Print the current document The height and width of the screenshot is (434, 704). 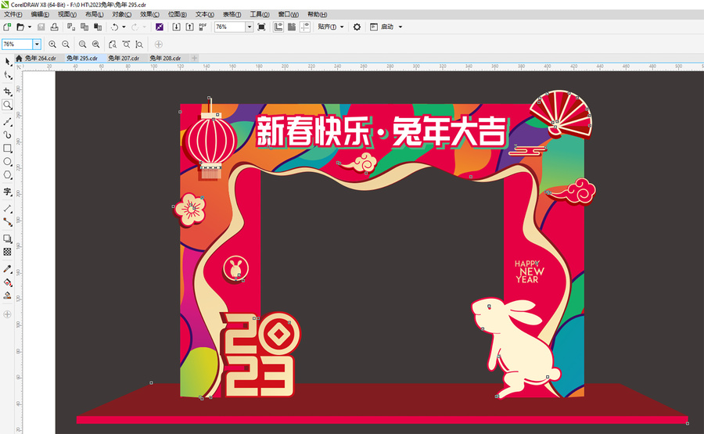coord(54,27)
